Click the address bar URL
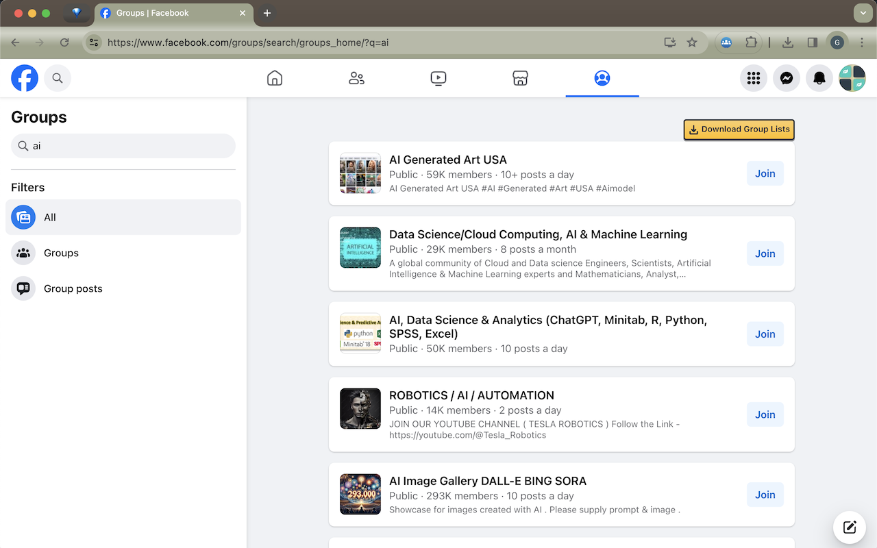 tap(248, 42)
